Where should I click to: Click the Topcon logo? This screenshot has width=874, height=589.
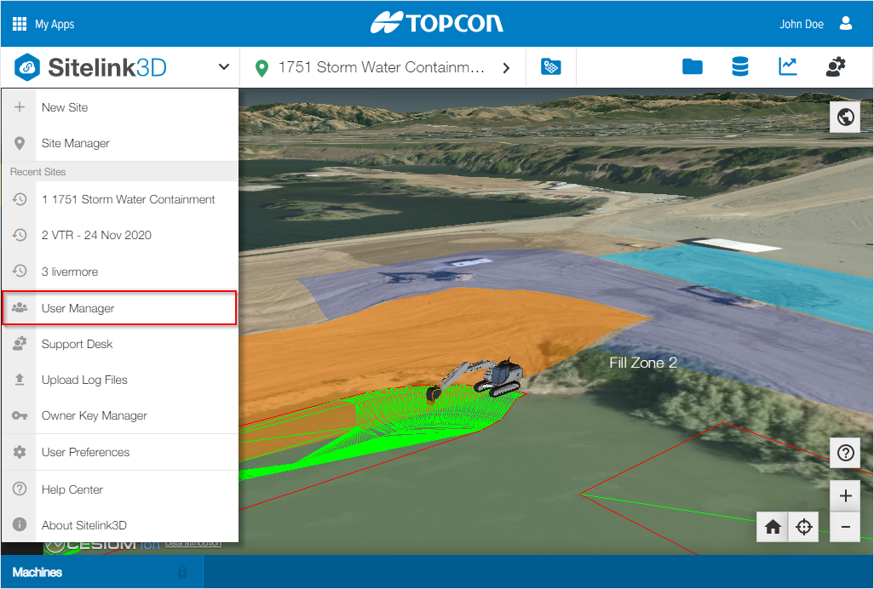pyautogui.click(x=437, y=23)
